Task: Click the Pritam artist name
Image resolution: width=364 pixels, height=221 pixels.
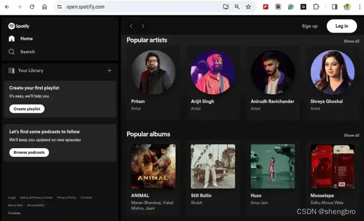Action: (138, 101)
